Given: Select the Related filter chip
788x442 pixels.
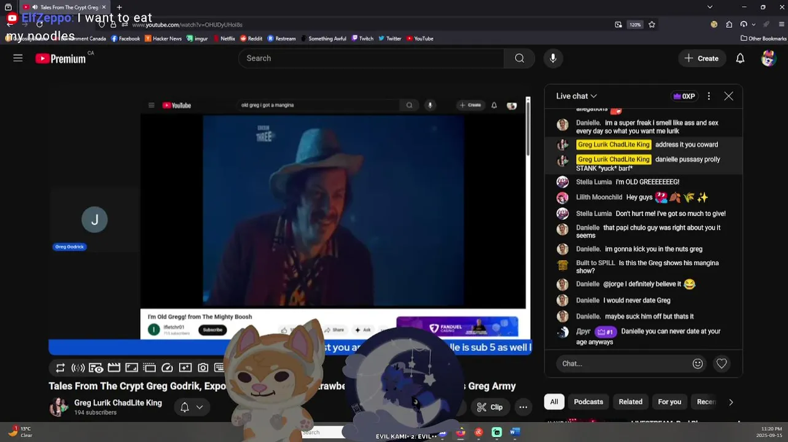Looking at the screenshot, I should pos(630,402).
